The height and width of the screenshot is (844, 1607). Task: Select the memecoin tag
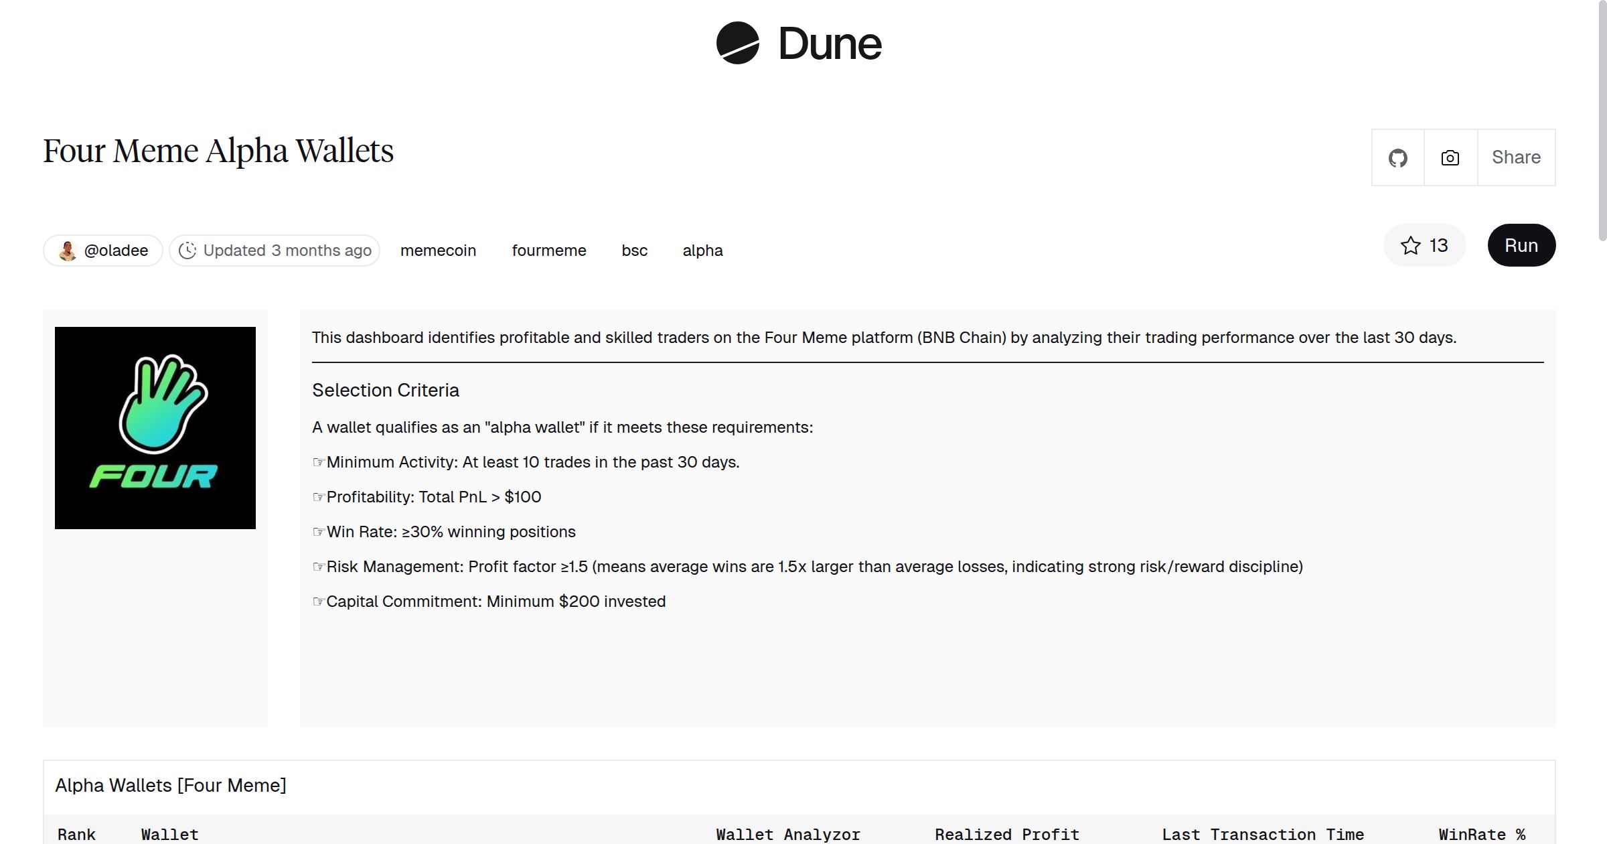[438, 251]
